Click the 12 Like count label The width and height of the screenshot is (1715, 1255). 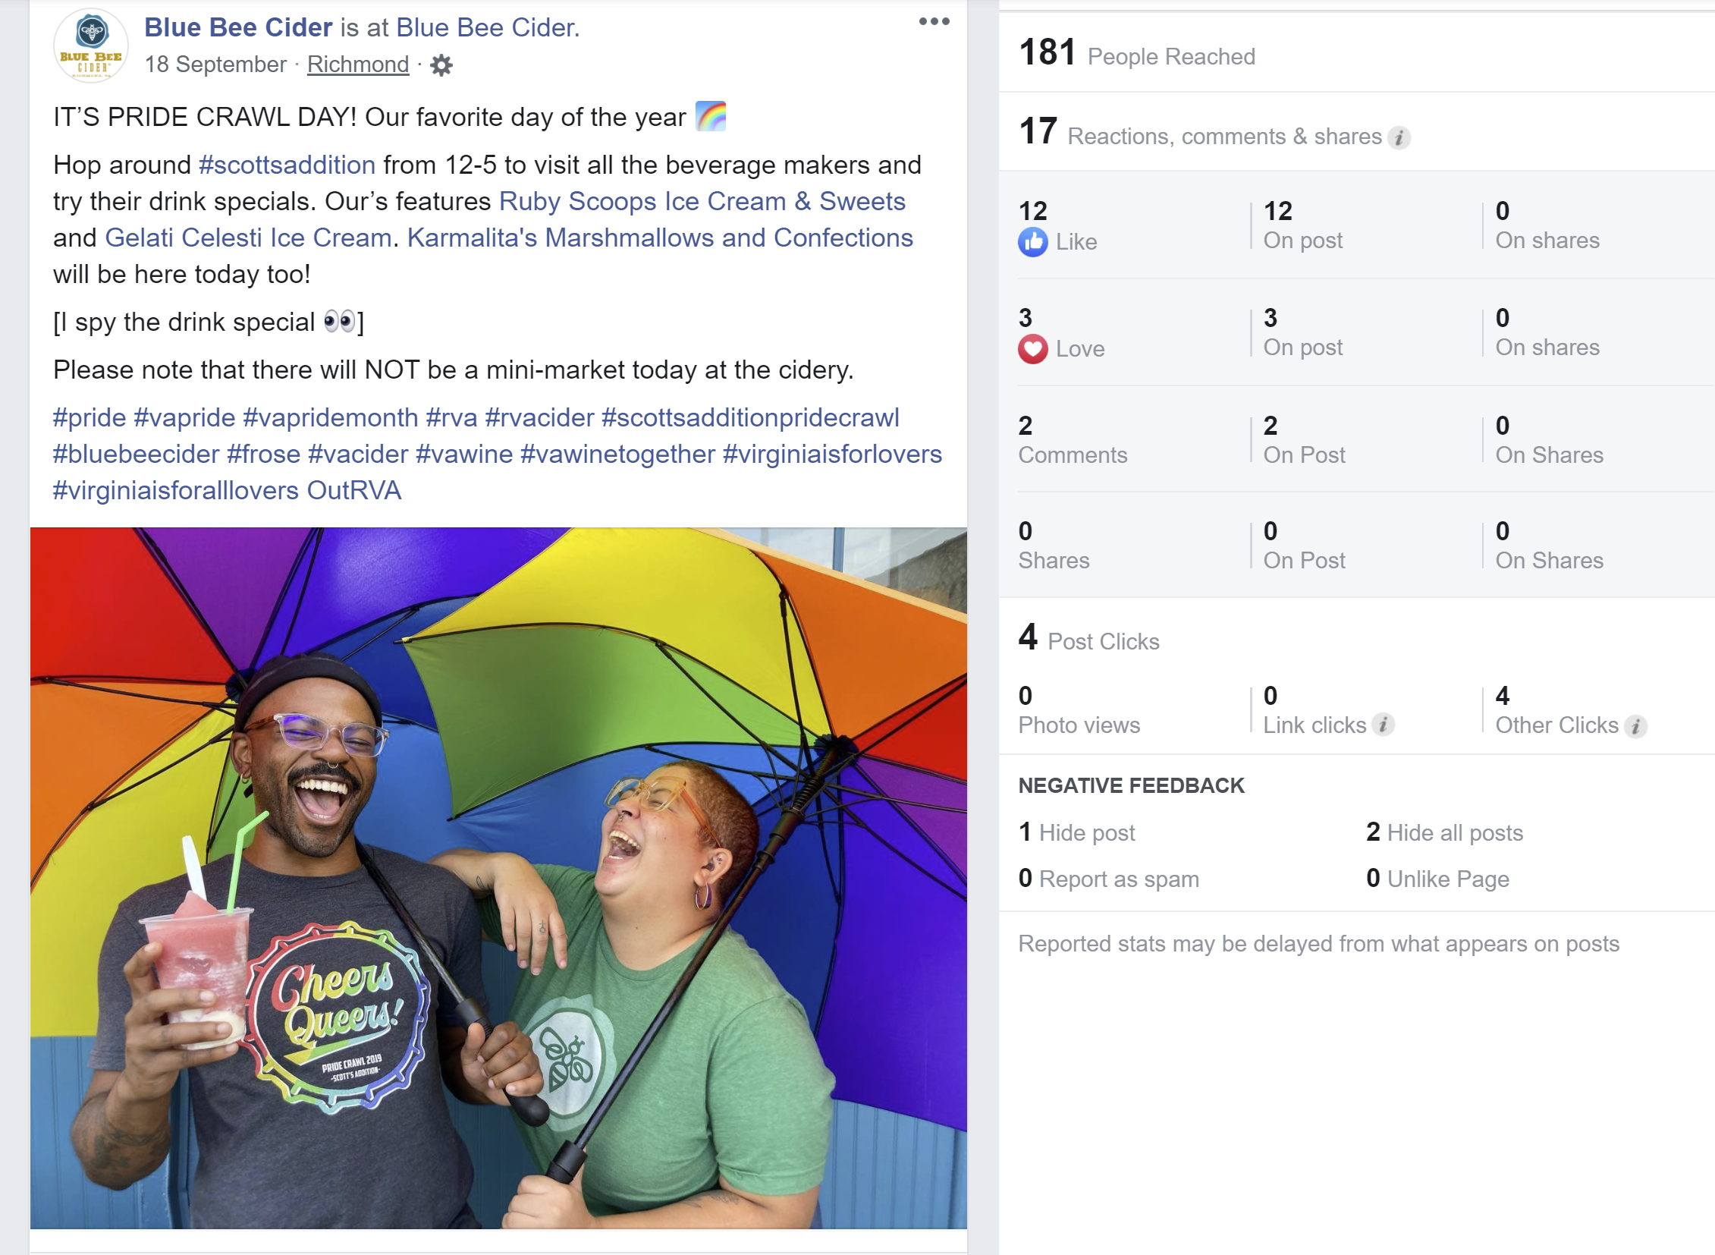pos(1058,226)
